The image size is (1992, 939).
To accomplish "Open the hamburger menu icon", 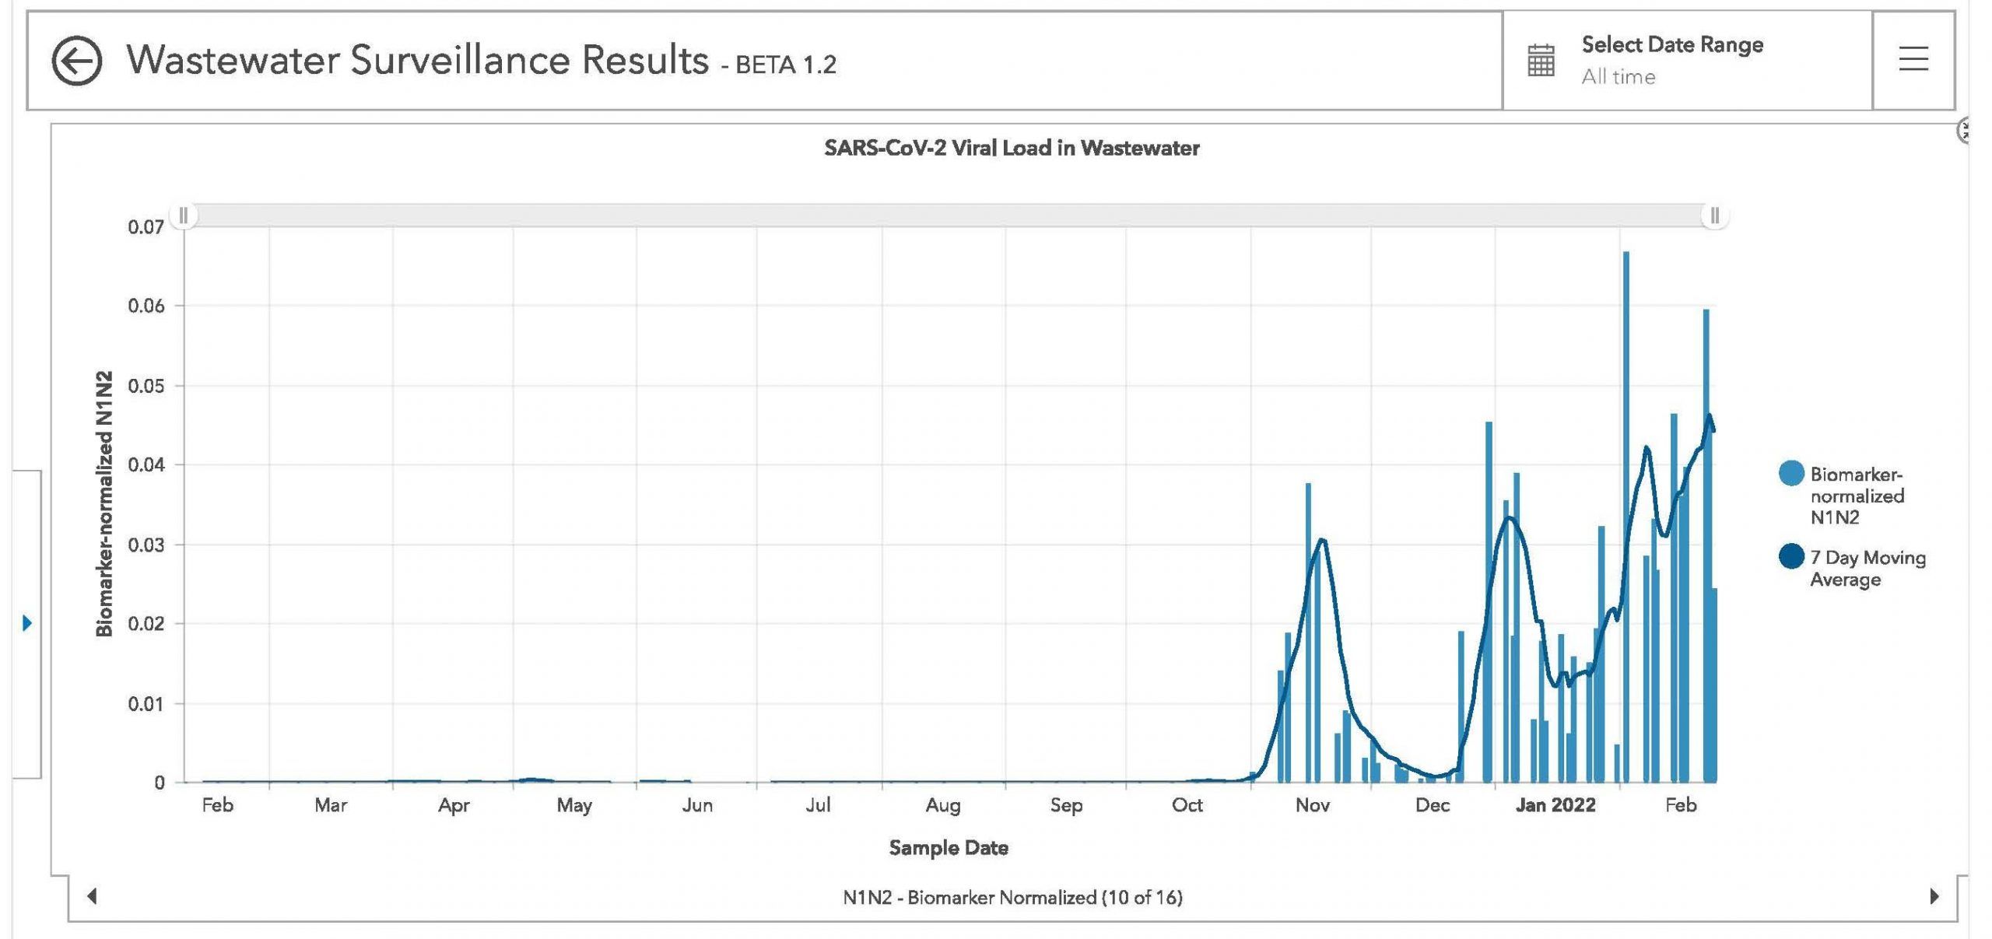I will tap(1913, 59).
